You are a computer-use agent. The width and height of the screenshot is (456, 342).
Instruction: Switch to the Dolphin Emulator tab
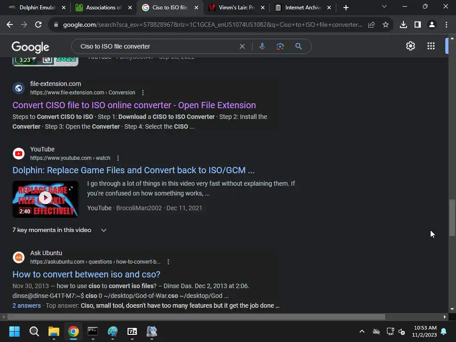37,8
